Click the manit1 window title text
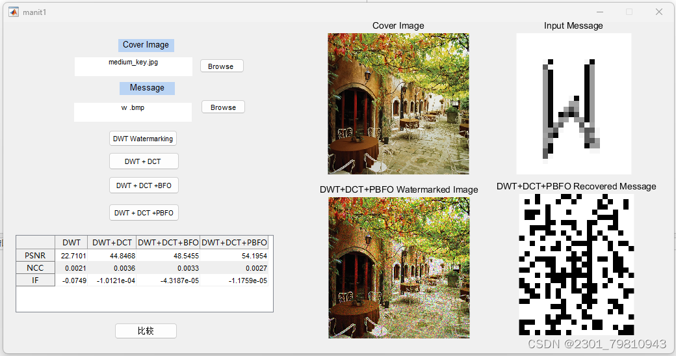Screen dimensions: 676x356 34,12
